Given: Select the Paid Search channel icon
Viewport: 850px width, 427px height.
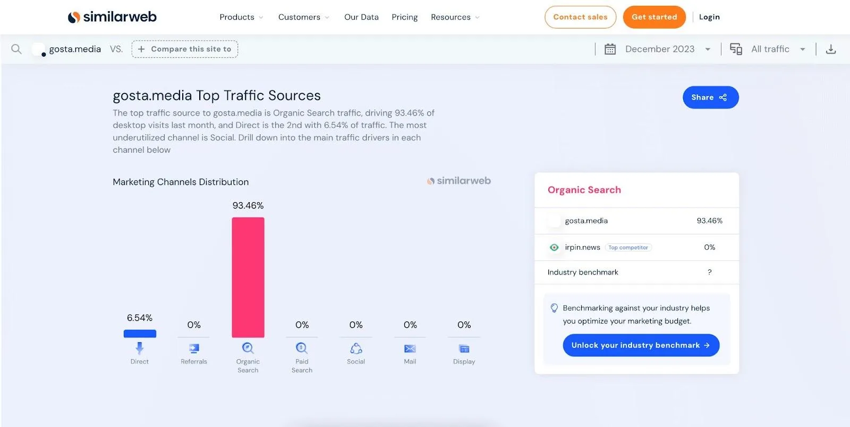Looking at the screenshot, I should (x=302, y=348).
